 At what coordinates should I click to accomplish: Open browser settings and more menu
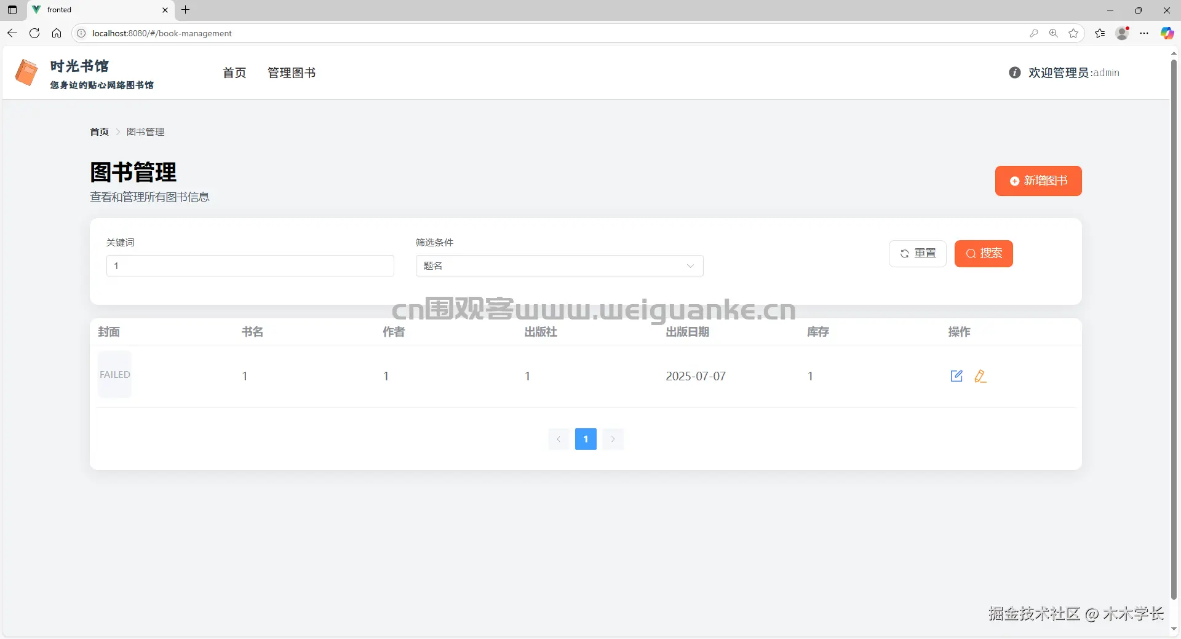[1144, 33]
